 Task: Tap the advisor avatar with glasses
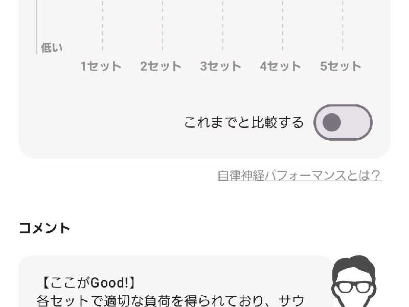click(x=354, y=281)
